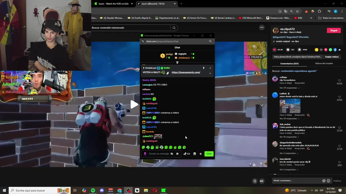Expand 10 replies under Ash_exzls comment
346x194 pixels.
[289, 137]
